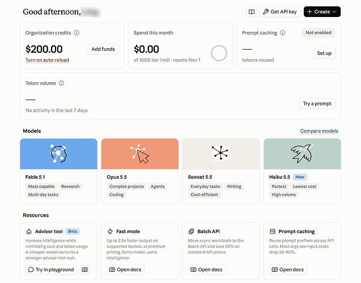Screen dimensions: 361x283
Task: Click Try in playground button
Action: (51, 269)
